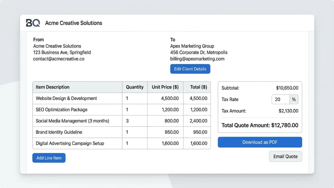Screen dimensions: 334x188
Task: Click quantity cell for SEO Optimization Package
Action: [134, 109]
